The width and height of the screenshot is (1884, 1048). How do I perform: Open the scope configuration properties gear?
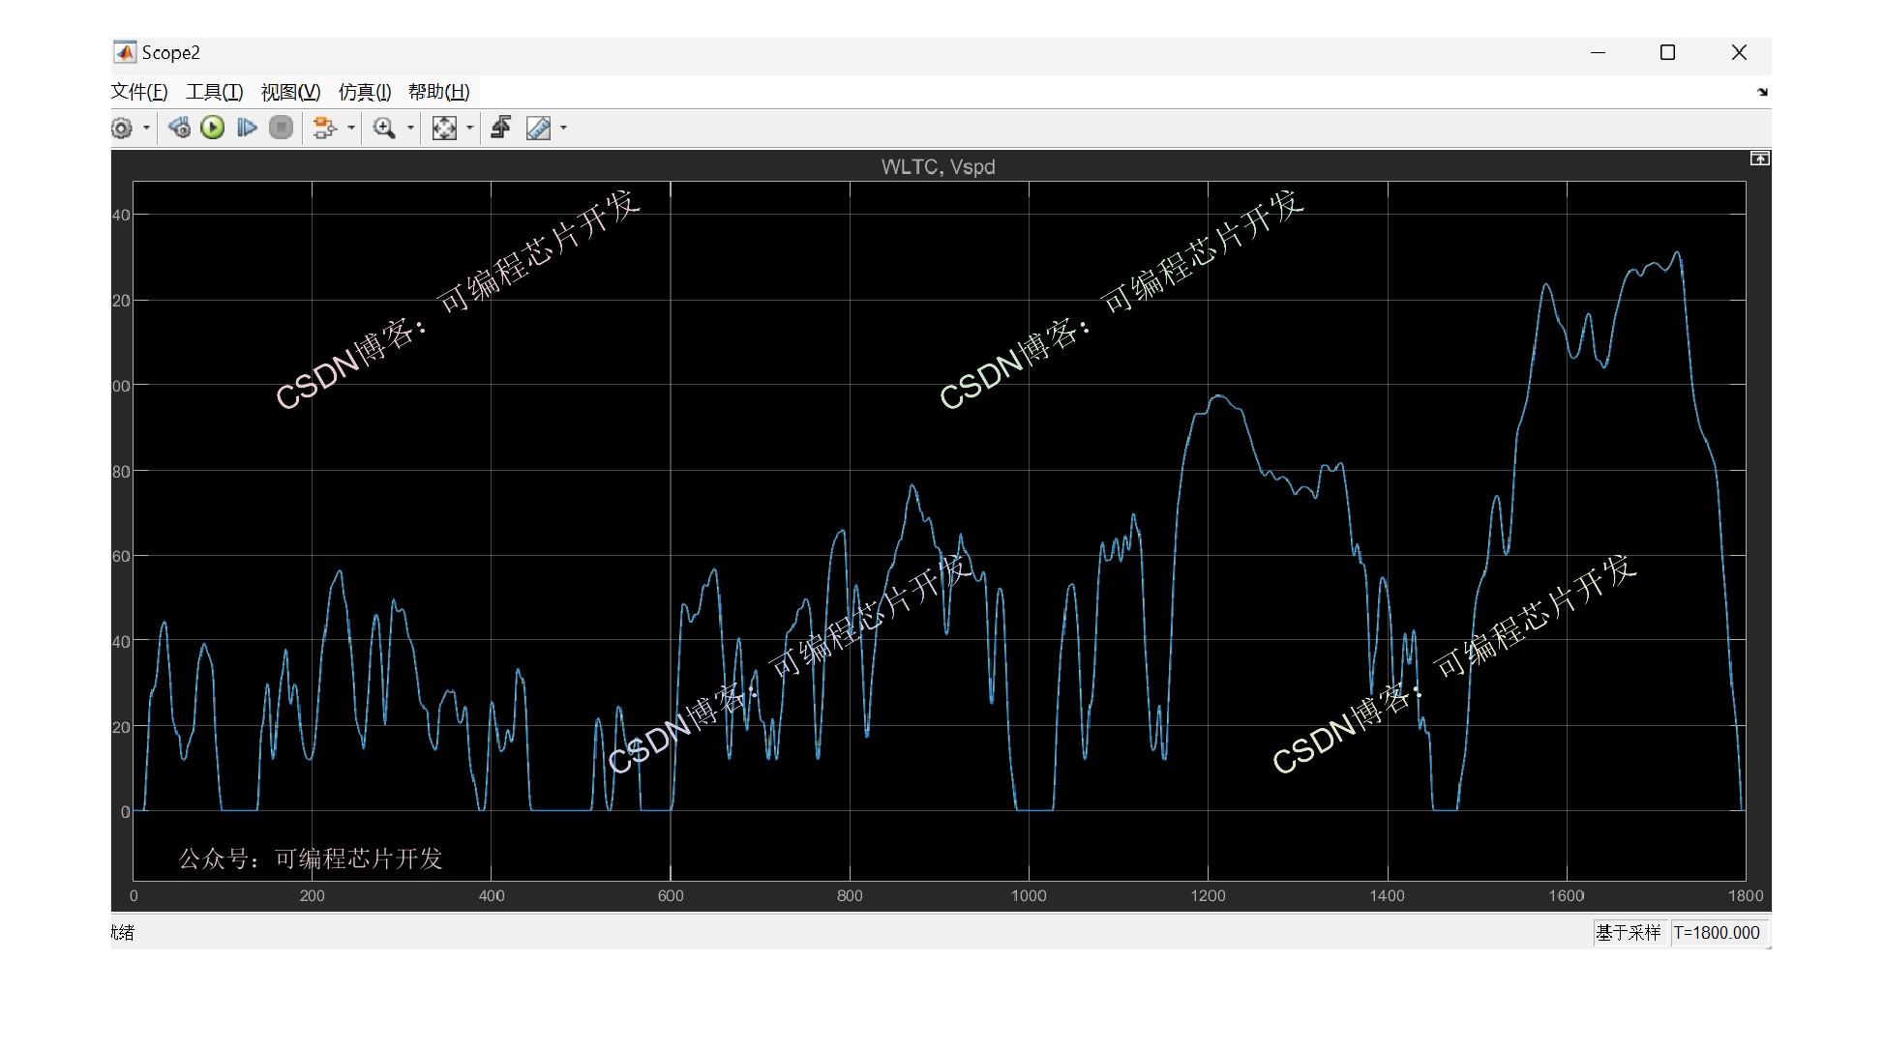click(x=122, y=128)
